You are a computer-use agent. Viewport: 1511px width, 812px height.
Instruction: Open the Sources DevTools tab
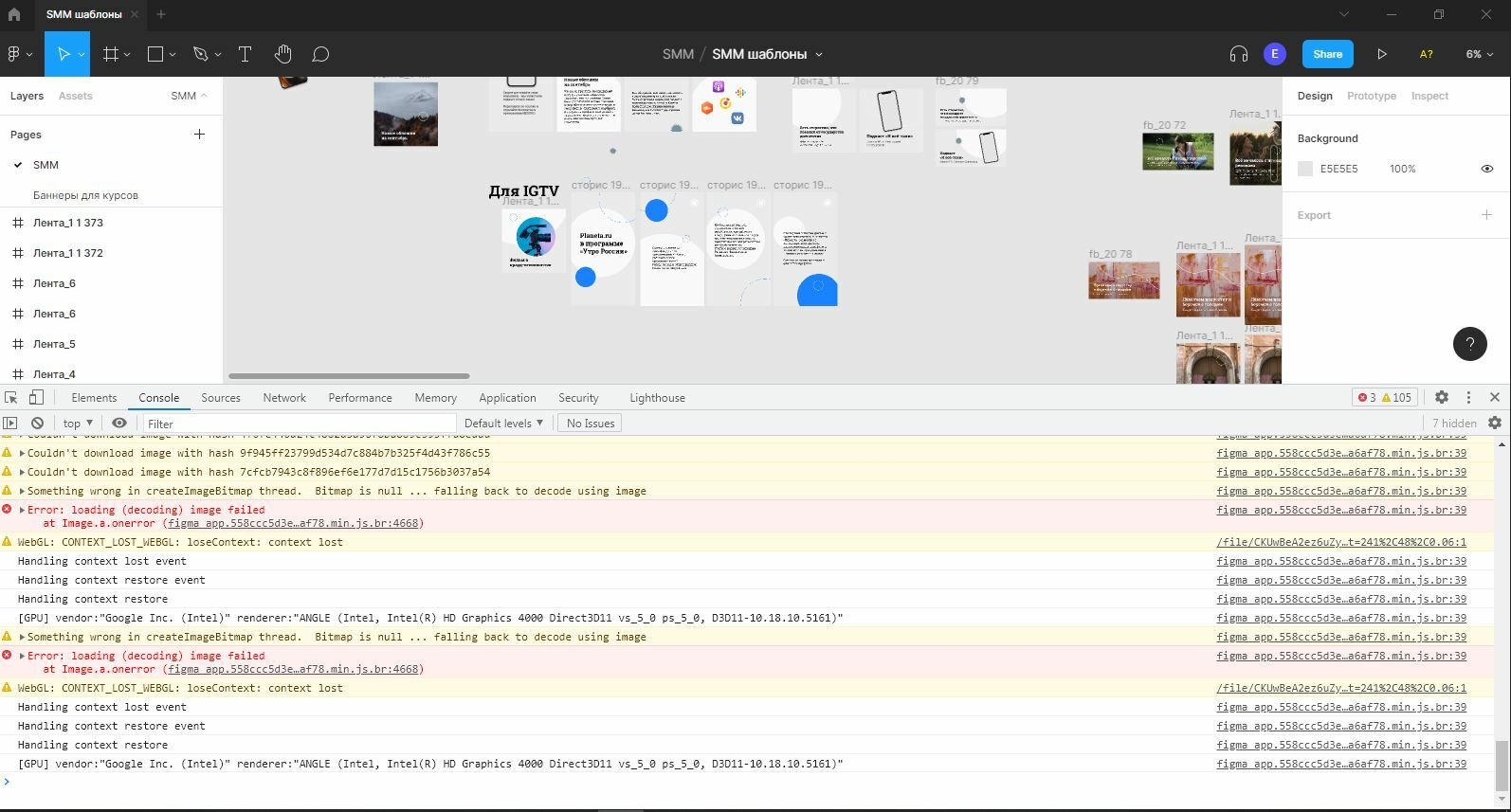[x=221, y=398]
